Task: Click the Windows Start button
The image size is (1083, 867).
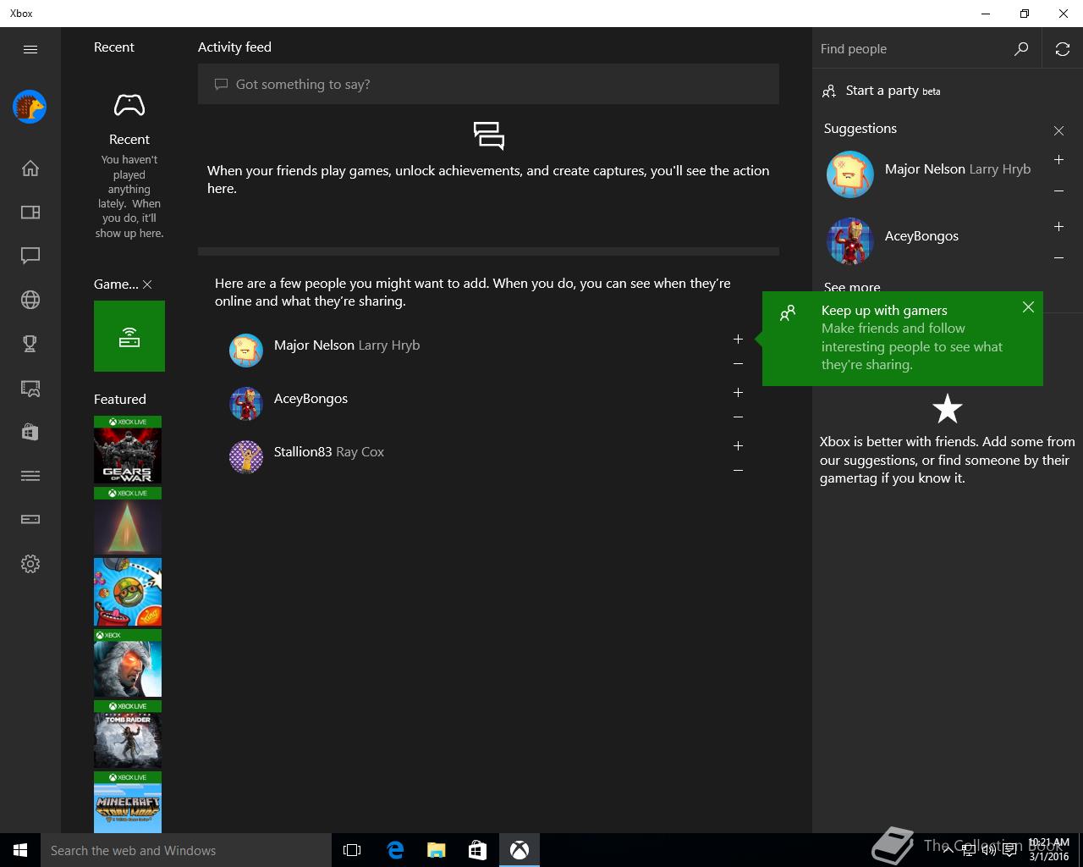Action: (x=20, y=850)
